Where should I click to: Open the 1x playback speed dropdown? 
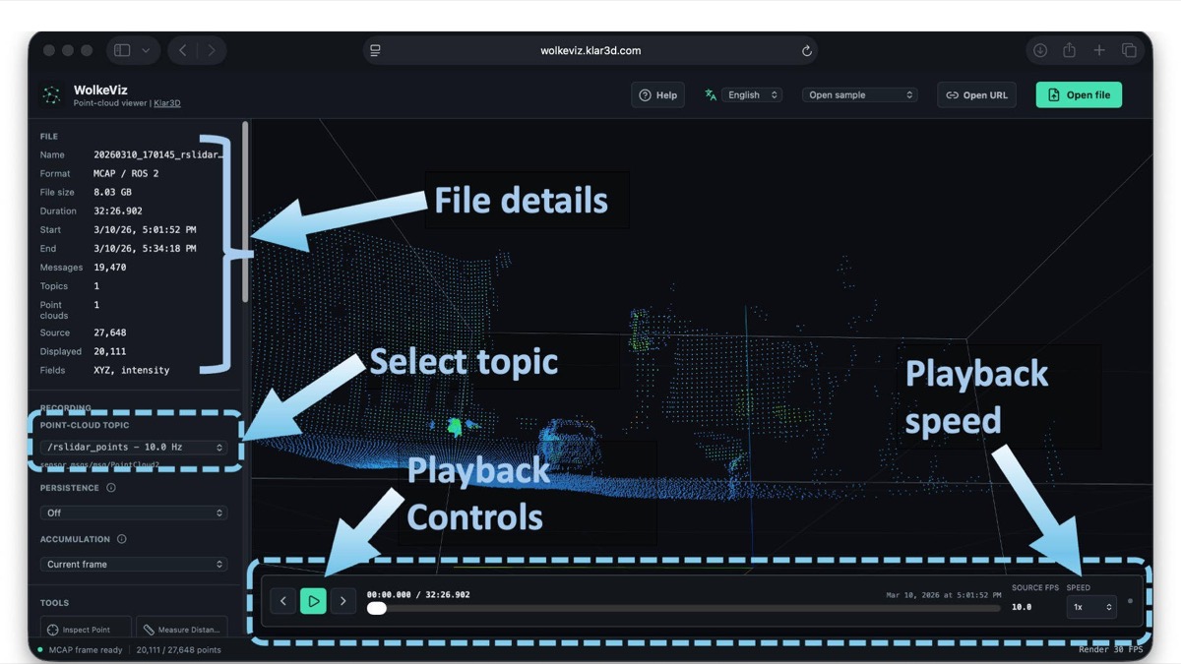pyautogui.click(x=1091, y=607)
